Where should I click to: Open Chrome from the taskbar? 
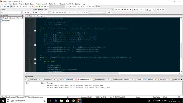pos(73,101)
